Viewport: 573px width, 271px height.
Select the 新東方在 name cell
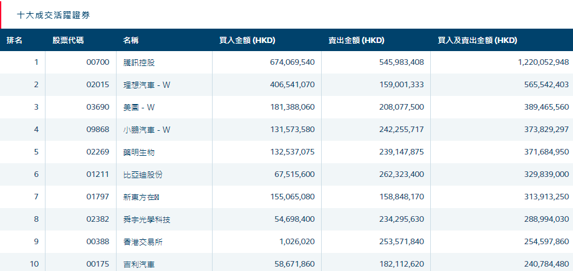coord(142,197)
